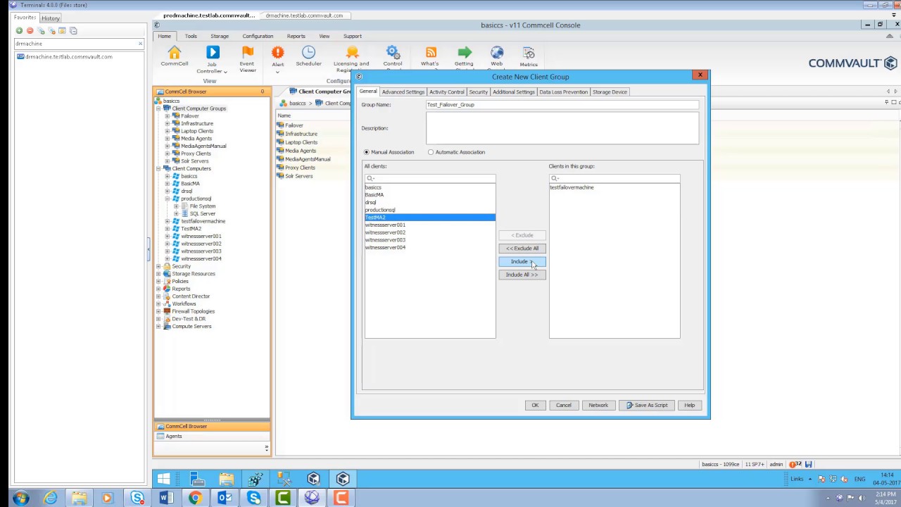Viewport: 901px width, 507px height.
Task: Click the Group Name input field
Action: pos(562,104)
